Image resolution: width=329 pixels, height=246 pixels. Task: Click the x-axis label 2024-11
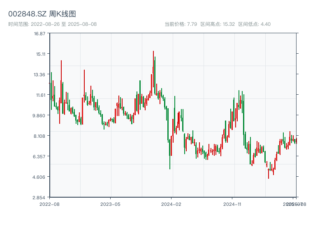[x=232, y=204]
